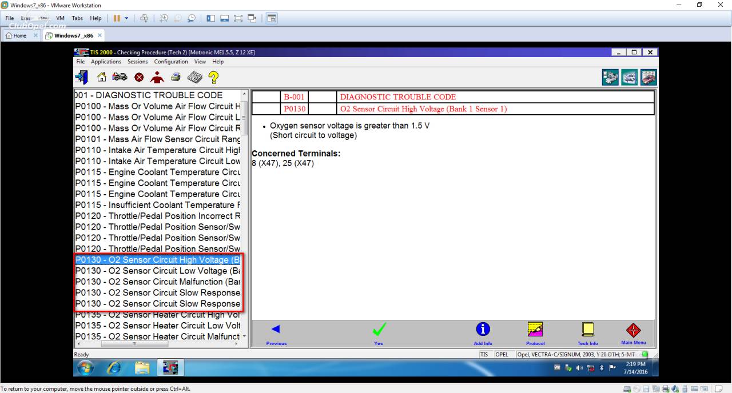Viewport: 732px width, 393px height.
Task: Select P0135 O2 Sensor Heater Circuit Malfuncti entry
Action: coord(158,336)
